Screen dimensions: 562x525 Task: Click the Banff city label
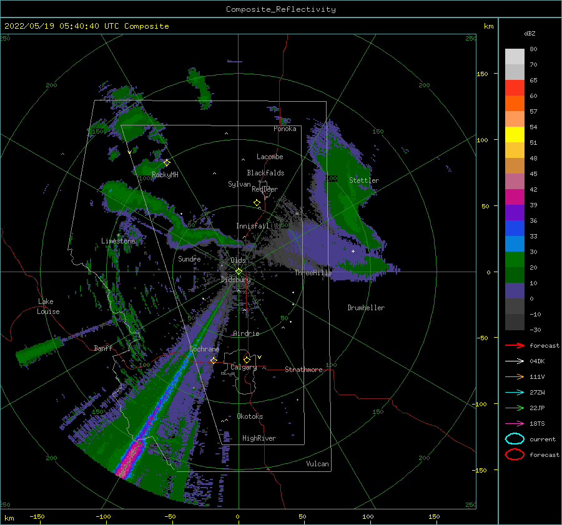point(103,348)
